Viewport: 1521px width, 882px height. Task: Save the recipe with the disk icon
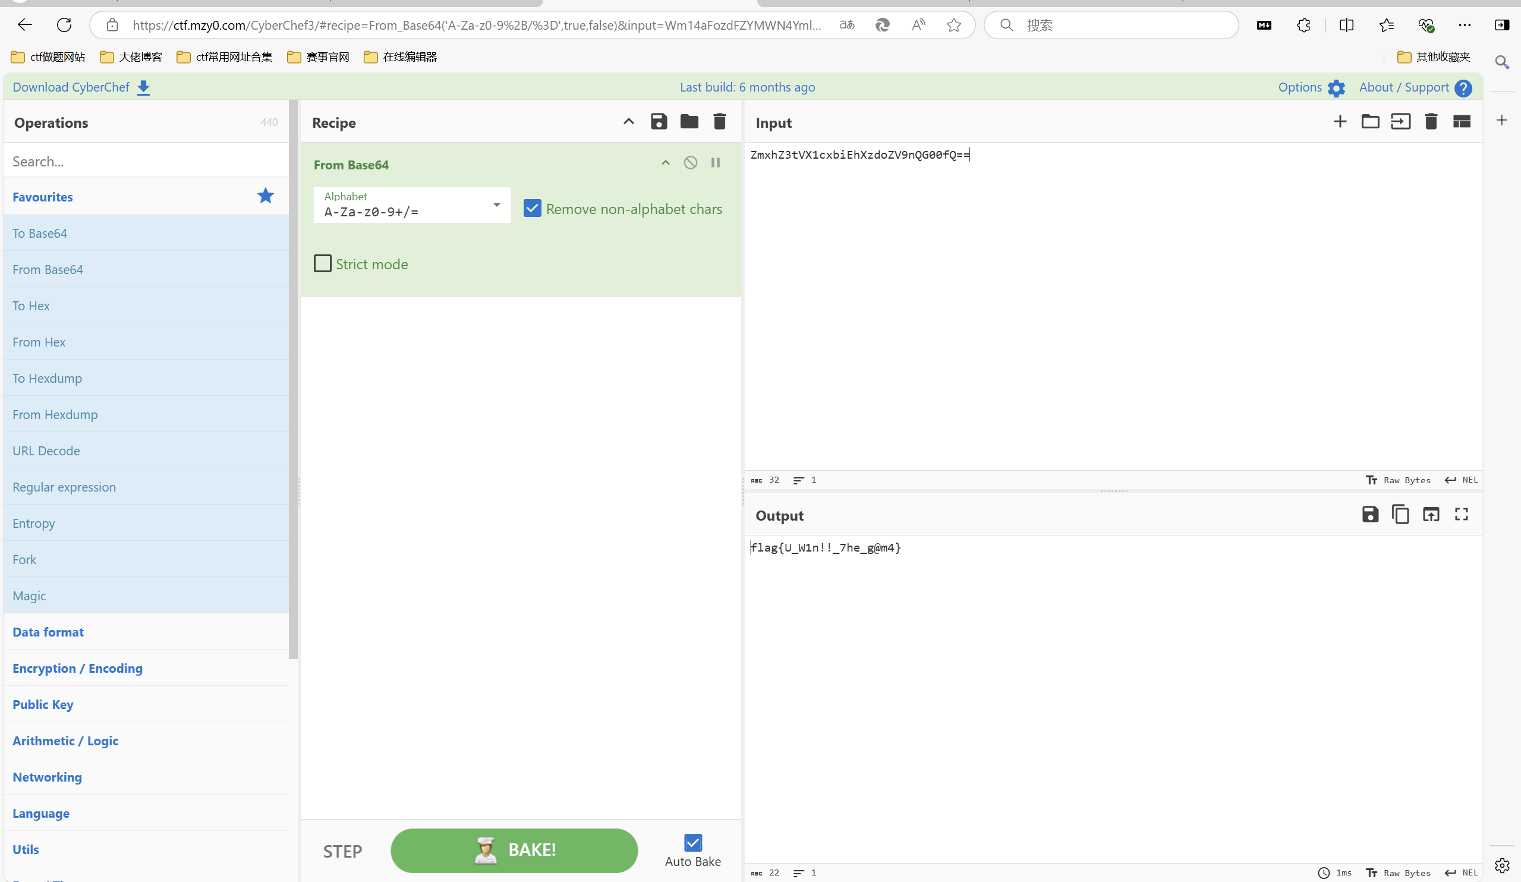tap(659, 121)
